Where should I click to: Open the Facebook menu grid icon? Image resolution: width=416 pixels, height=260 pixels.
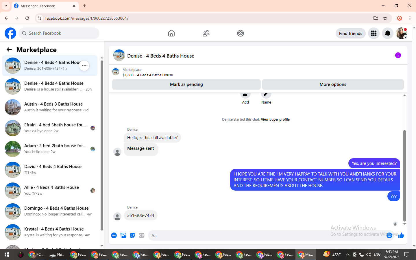(x=374, y=33)
